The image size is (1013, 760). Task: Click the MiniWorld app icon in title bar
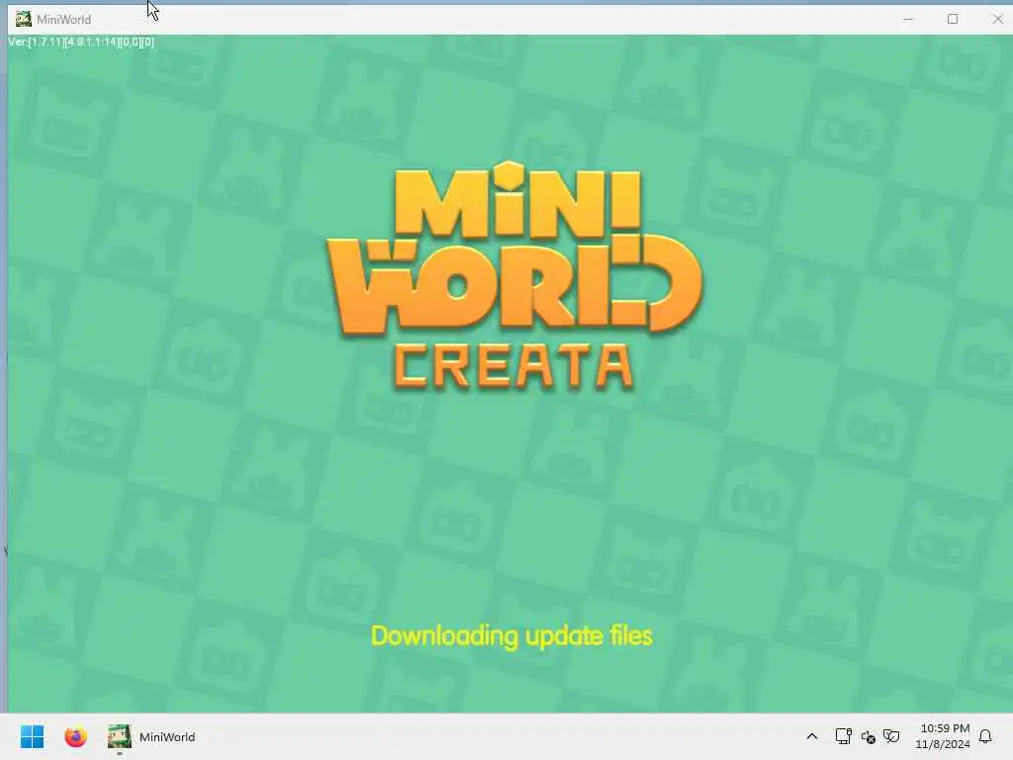pyautogui.click(x=24, y=19)
